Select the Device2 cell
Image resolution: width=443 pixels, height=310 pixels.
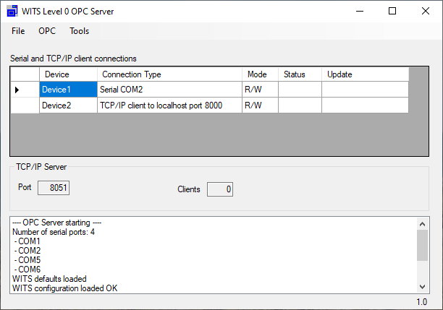pyautogui.click(x=68, y=106)
